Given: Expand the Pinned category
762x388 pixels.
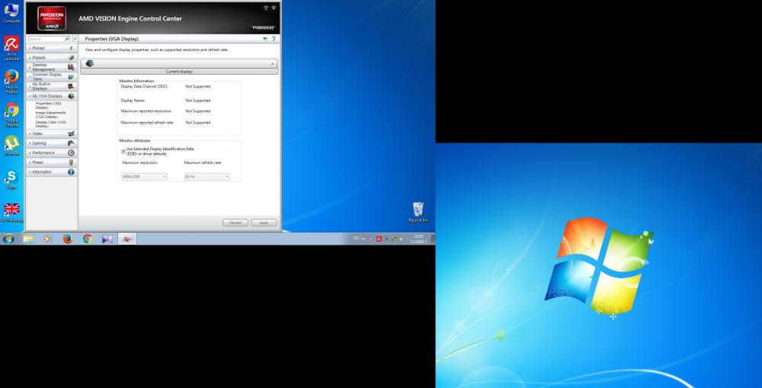Looking at the screenshot, I should click(51, 48).
